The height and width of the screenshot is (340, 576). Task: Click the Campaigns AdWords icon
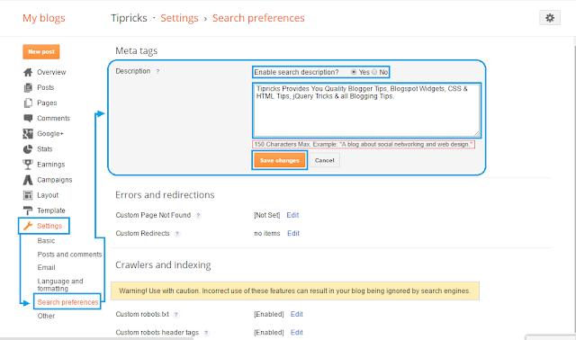coord(28,180)
